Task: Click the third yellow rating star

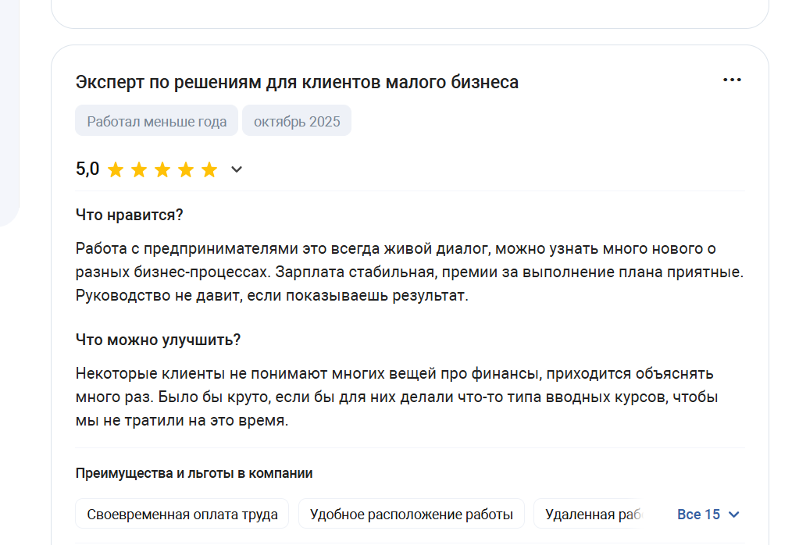Action: coord(162,169)
